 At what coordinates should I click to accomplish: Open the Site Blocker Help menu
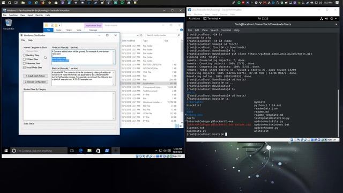click(30, 40)
